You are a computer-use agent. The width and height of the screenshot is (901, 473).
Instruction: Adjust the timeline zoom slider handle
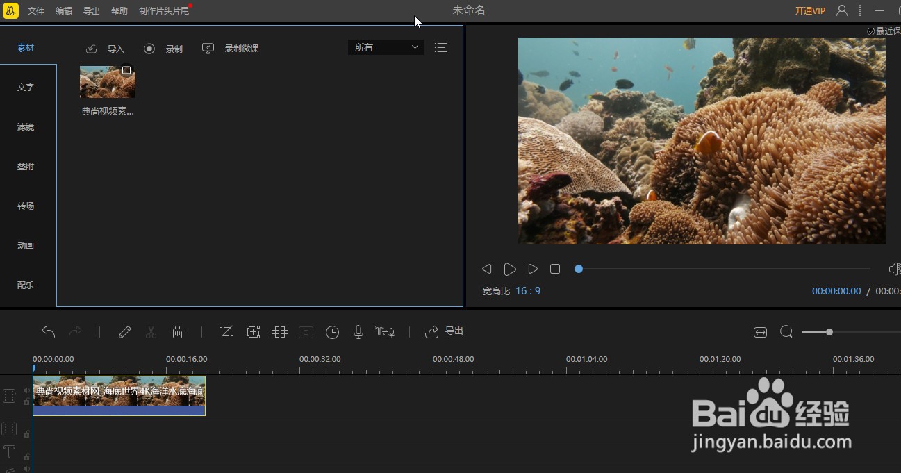pos(829,332)
